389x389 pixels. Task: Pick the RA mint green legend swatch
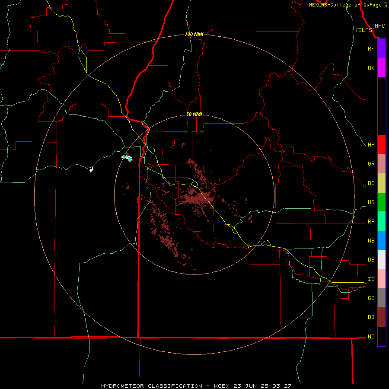[382, 221]
